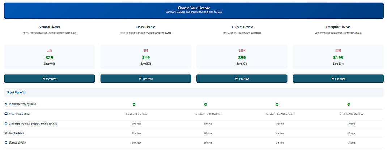
Task: Click the clock icon beside License Validity
Action: [x=6, y=143]
